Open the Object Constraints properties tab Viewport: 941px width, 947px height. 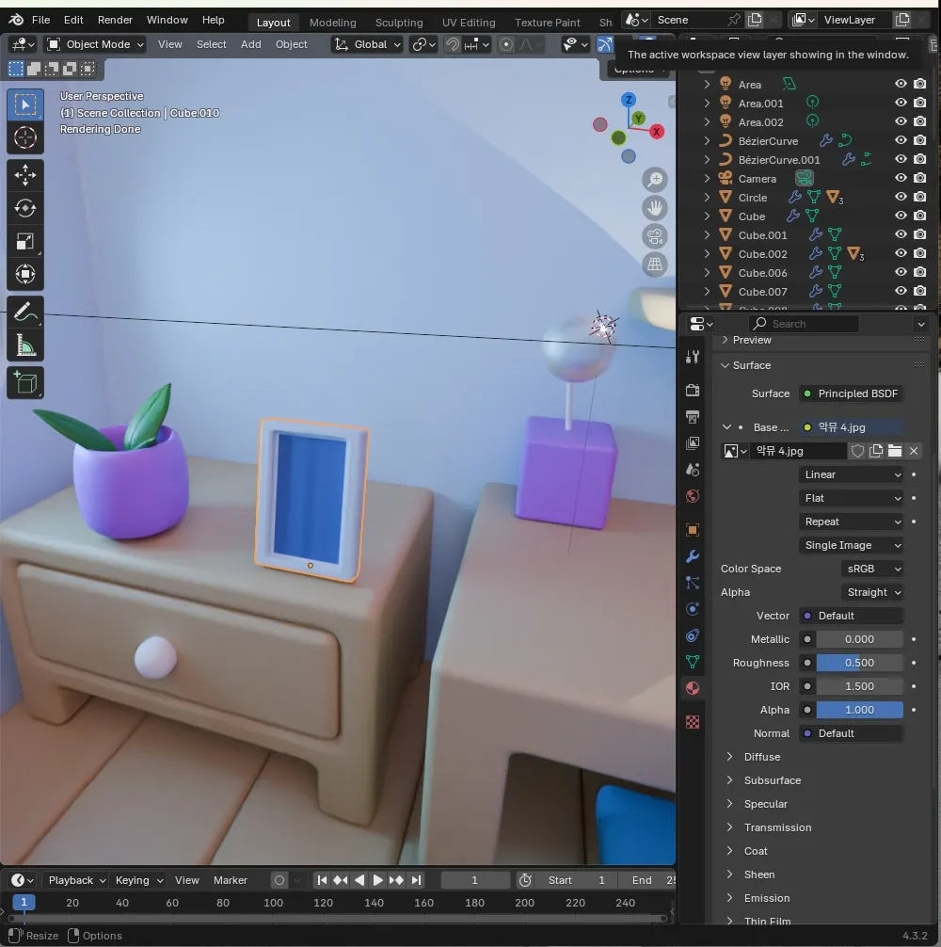click(x=693, y=635)
